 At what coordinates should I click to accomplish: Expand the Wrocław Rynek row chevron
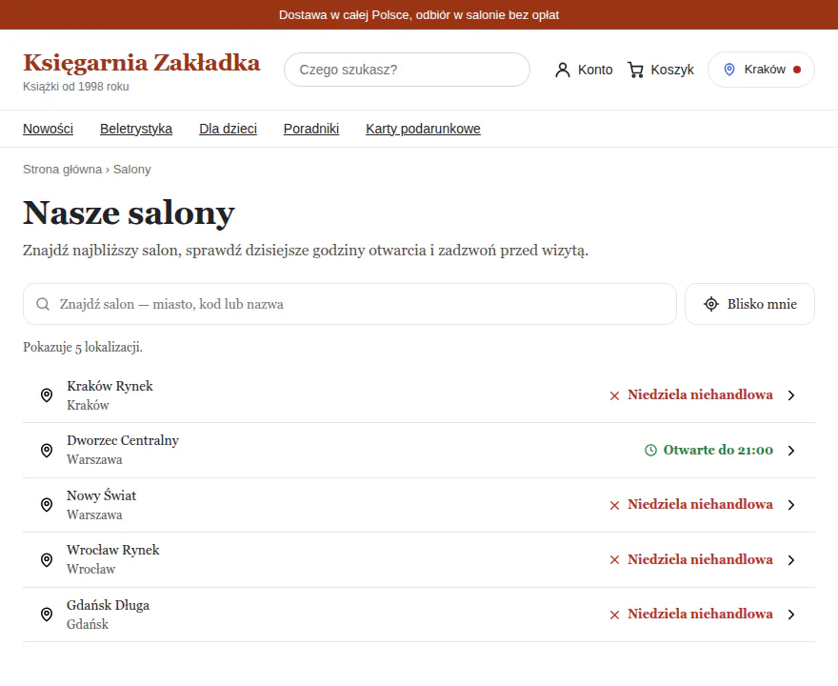tap(791, 560)
